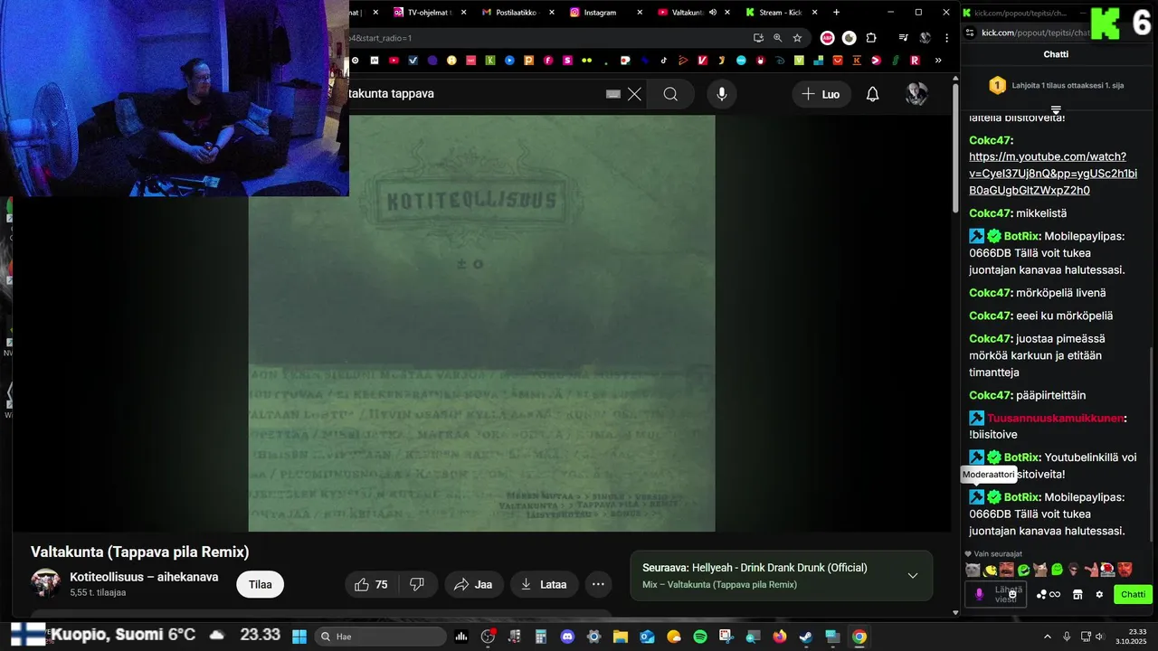
Task: Open a new browser tab
Action: [836, 13]
